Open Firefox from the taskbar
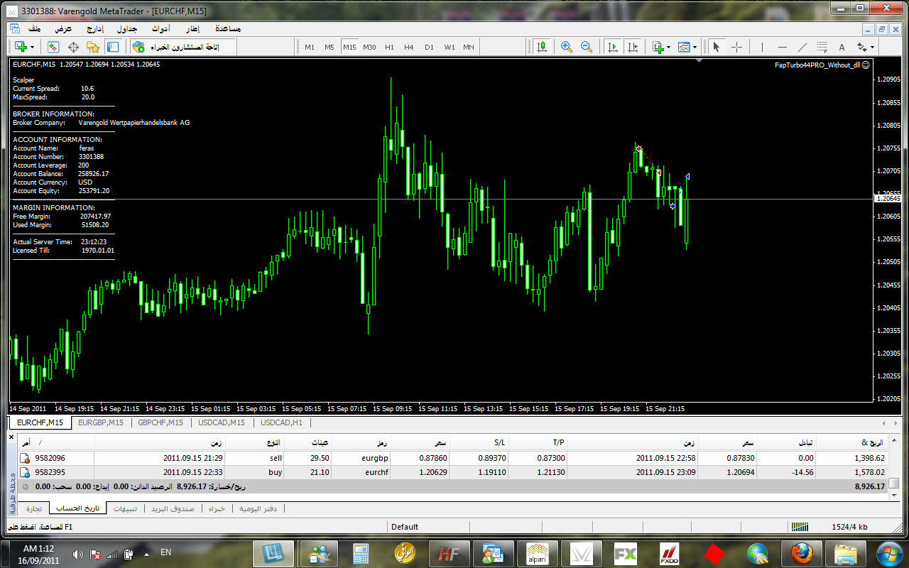The image size is (909, 568). 801,554
